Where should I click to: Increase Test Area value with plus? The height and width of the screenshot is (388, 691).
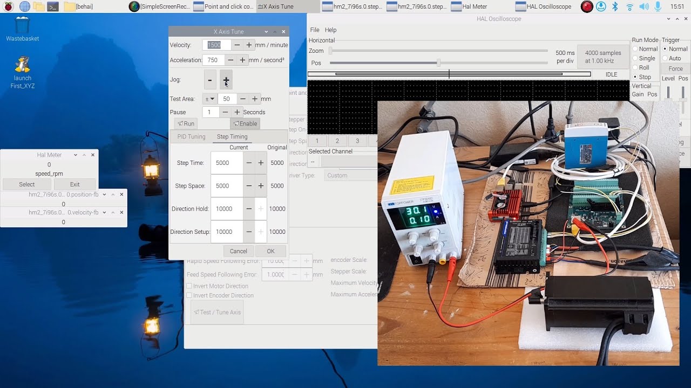point(255,99)
